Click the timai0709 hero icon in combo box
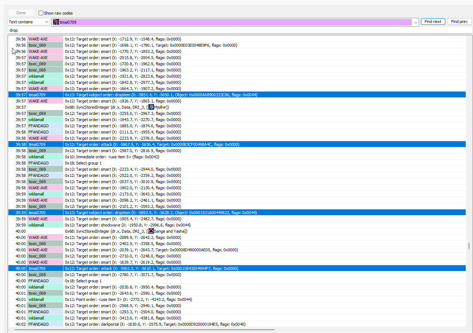This screenshot has width=473, height=333. [x=56, y=22]
